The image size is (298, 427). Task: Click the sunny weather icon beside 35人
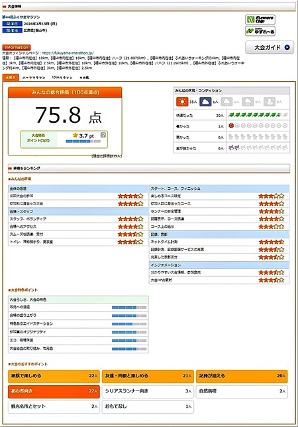tap(182, 102)
